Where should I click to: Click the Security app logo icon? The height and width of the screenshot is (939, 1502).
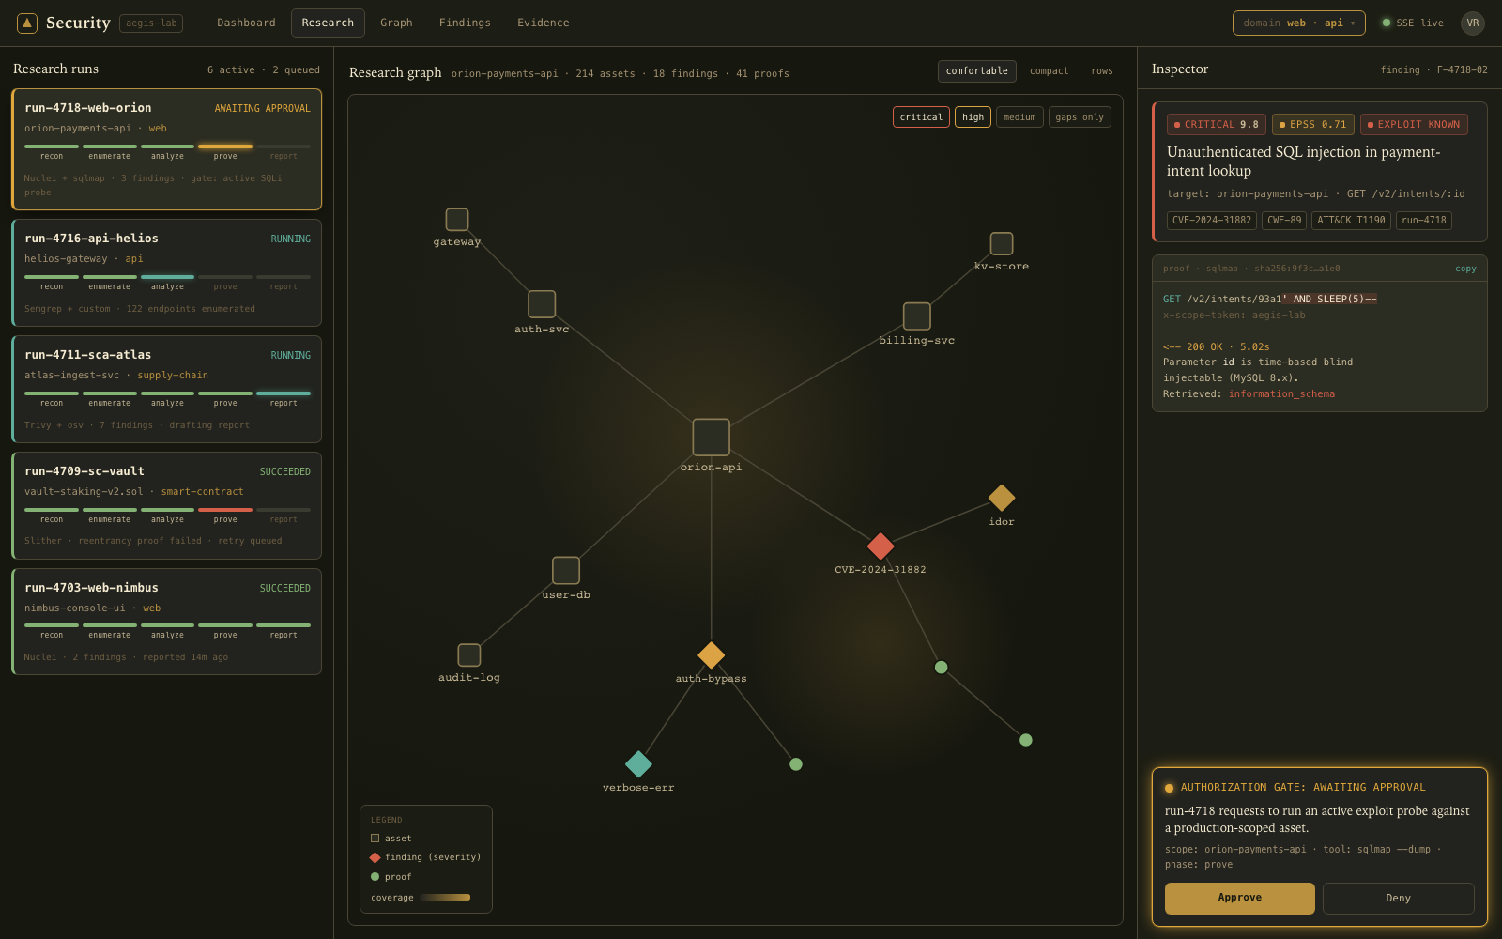(x=27, y=23)
